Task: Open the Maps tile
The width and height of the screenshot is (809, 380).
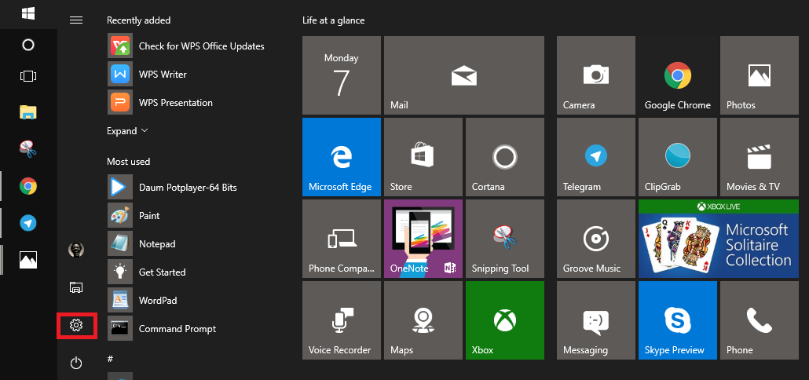Action: point(423,320)
